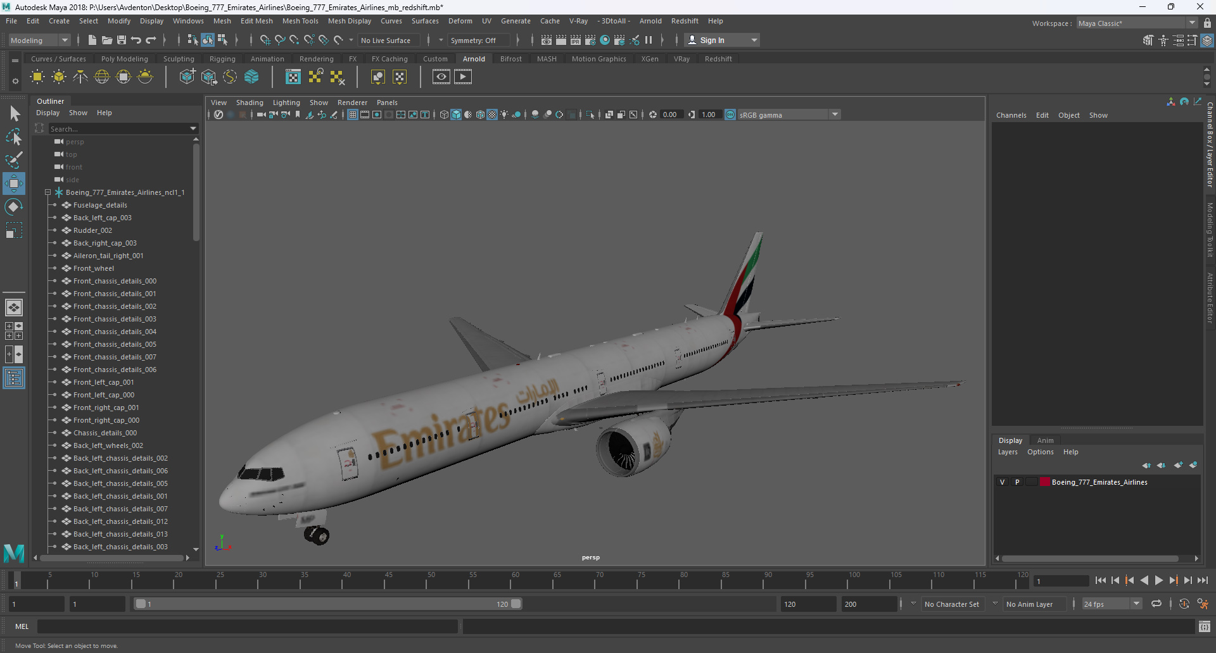
Task: Create Arnold Skydome Light from shelf
Action: point(102,77)
